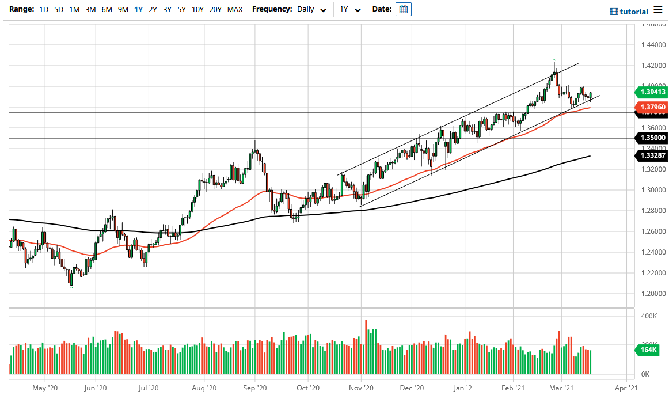Click the tallest red volume bar in Nov '20

(x=366, y=347)
